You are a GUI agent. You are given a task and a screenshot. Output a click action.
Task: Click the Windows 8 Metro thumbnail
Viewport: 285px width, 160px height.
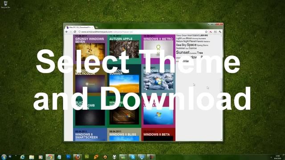[x=158, y=49]
